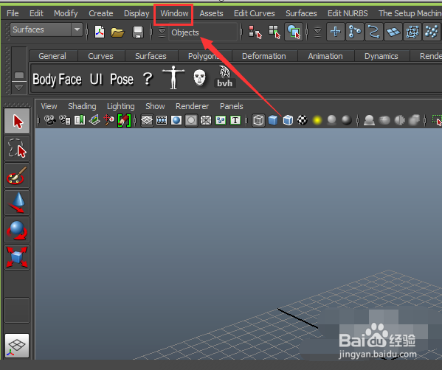This screenshot has width=442, height=370.
Task: Open the Edit menu
Action: coord(36,13)
